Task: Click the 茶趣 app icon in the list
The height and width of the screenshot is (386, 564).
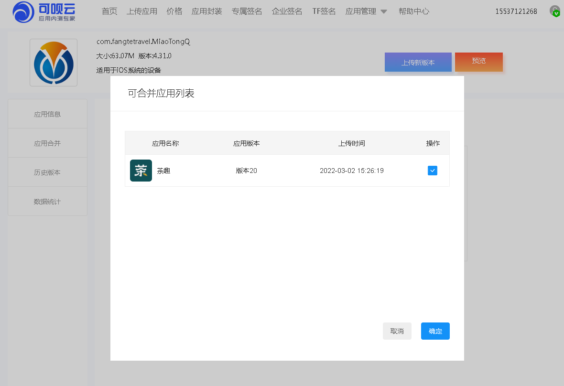Action: click(x=141, y=171)
